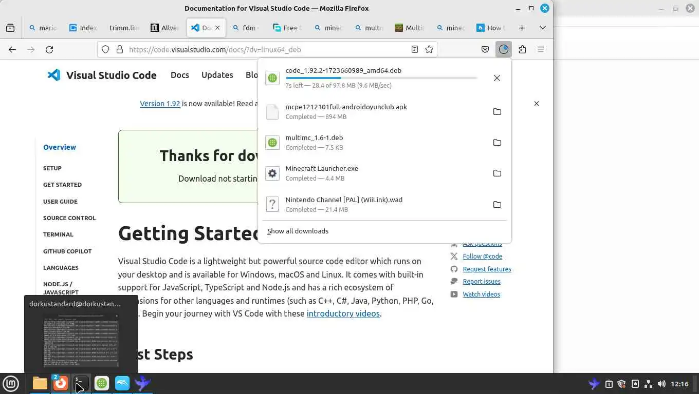Expand SOURCE CONTROL section in sidebar
Image resolution: width=699 pixels, height=394 pixels.
69,218
